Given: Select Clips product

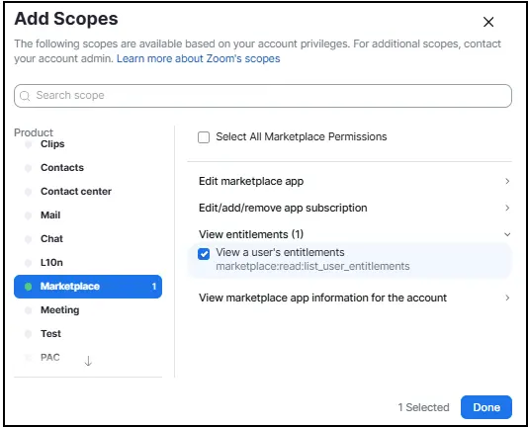Looking at the screenshot, I should (x=52, y=144).
